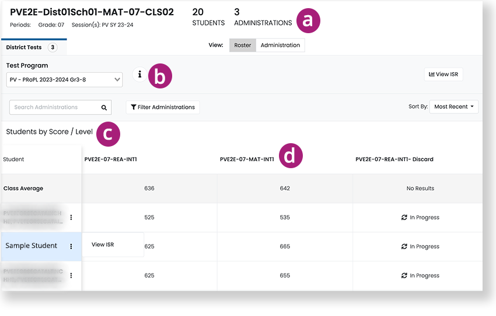
Task: Open first student row's three-dot menu
Action: click(71, 217)
